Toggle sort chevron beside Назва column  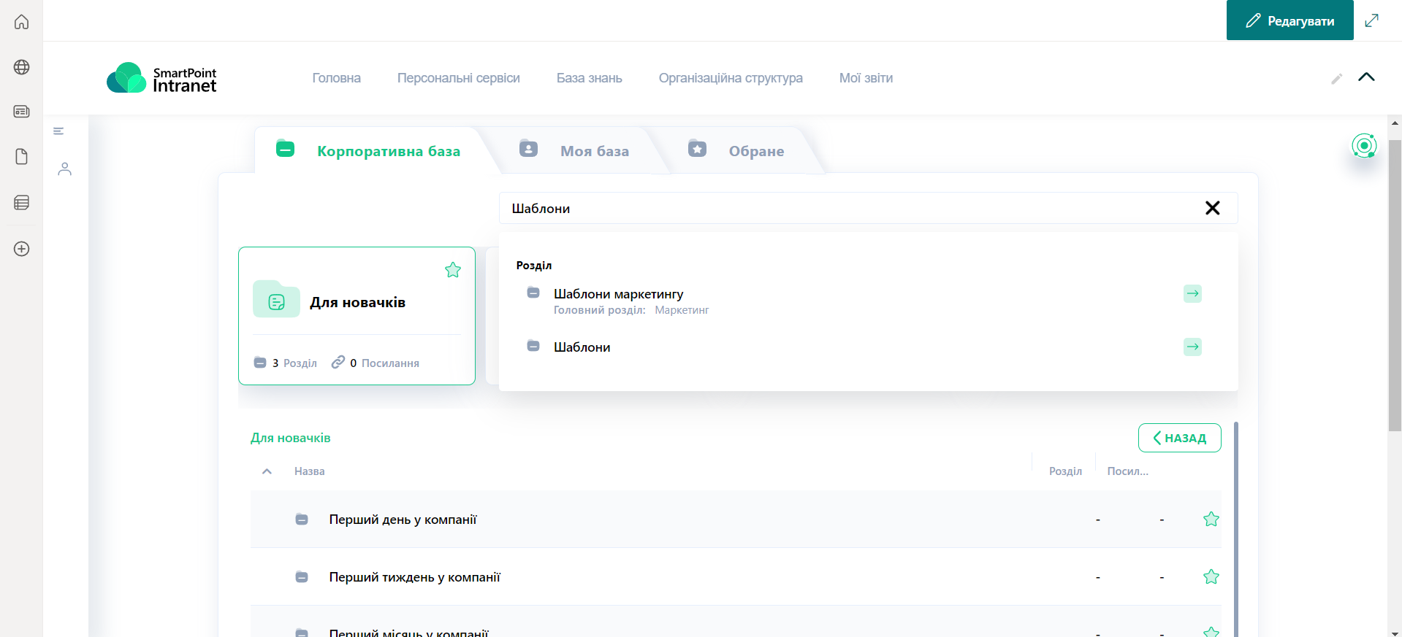point(267,471)
